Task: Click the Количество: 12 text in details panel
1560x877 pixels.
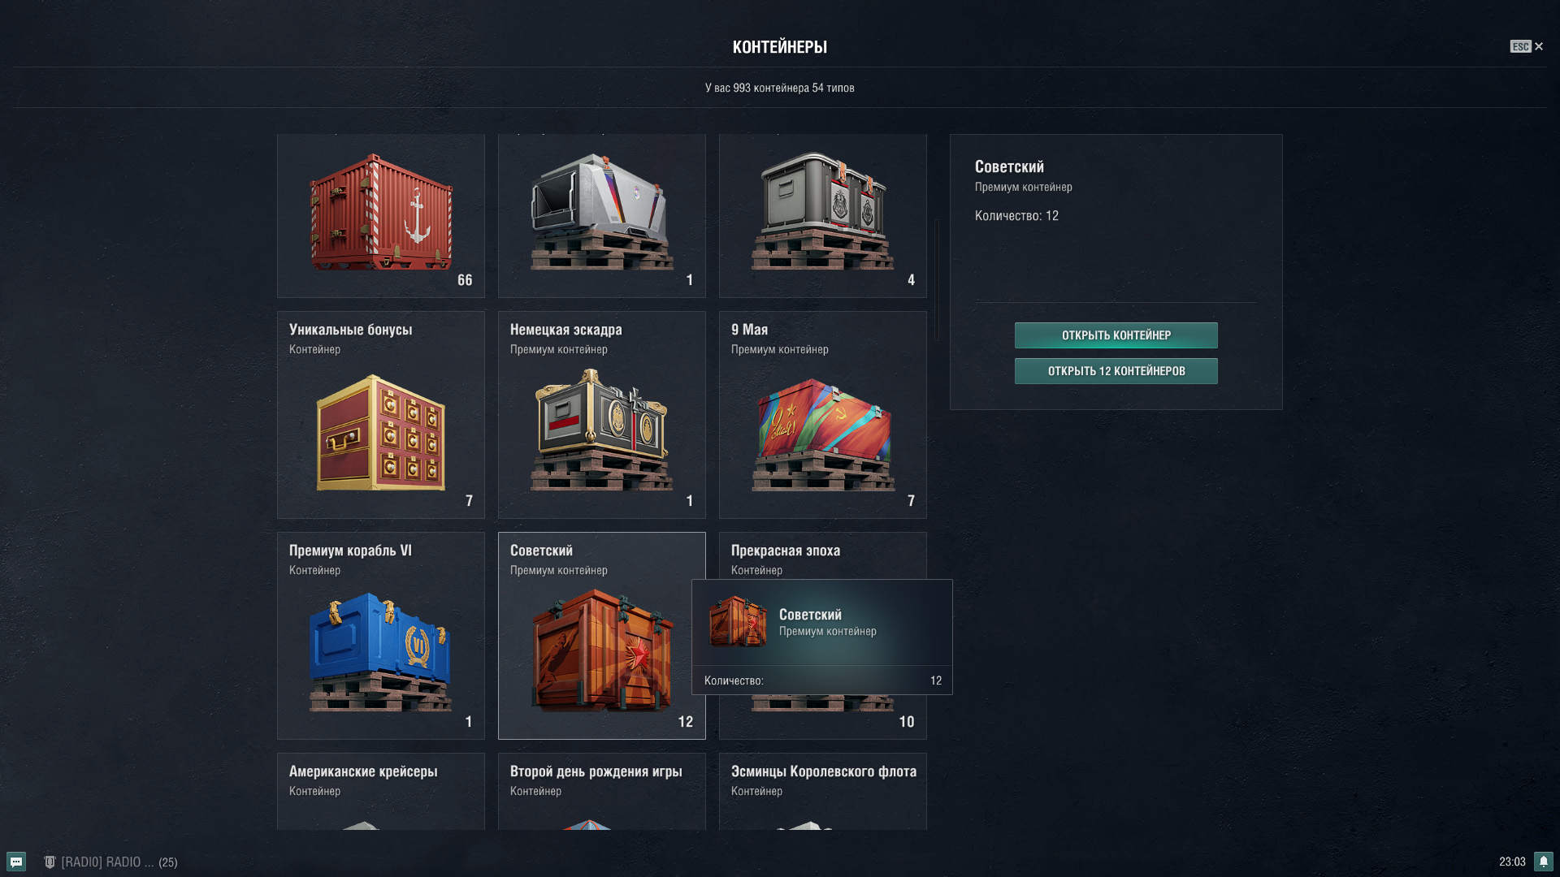Action: pos(1016,216)
